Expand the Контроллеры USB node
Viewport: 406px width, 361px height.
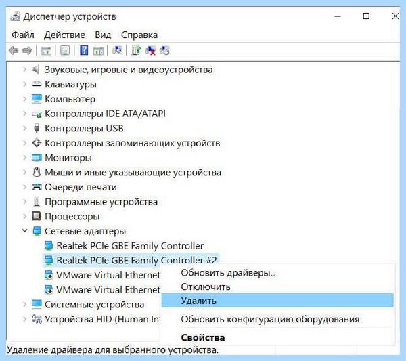(x=24, y=128)
